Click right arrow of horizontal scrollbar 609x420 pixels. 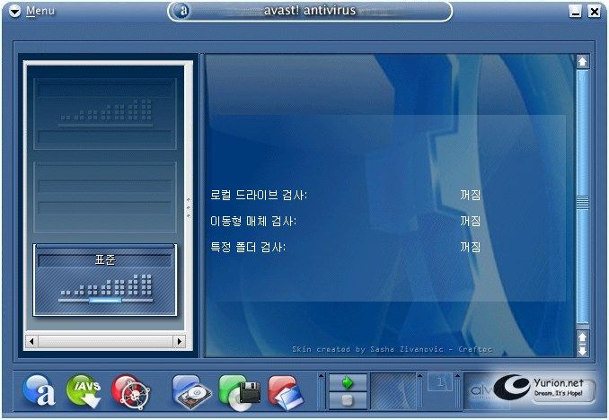179,341
